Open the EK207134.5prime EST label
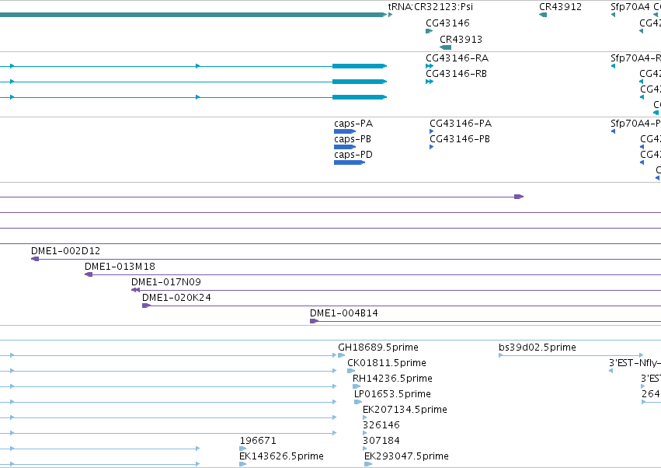This screenshot has width=661, height=468. point(405,410)
